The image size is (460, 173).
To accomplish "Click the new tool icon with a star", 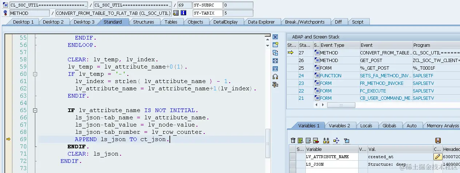I will [275, 45].
